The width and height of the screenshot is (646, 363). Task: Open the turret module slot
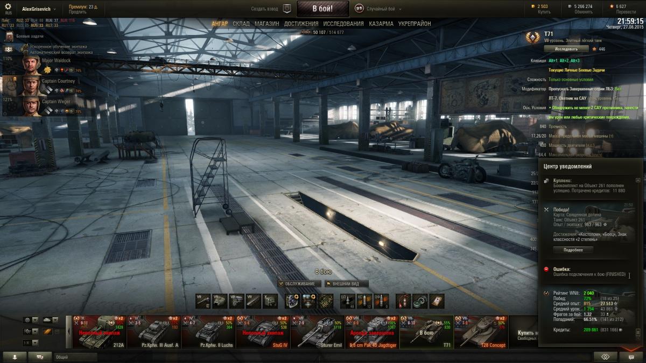click(x=221, y=301)
